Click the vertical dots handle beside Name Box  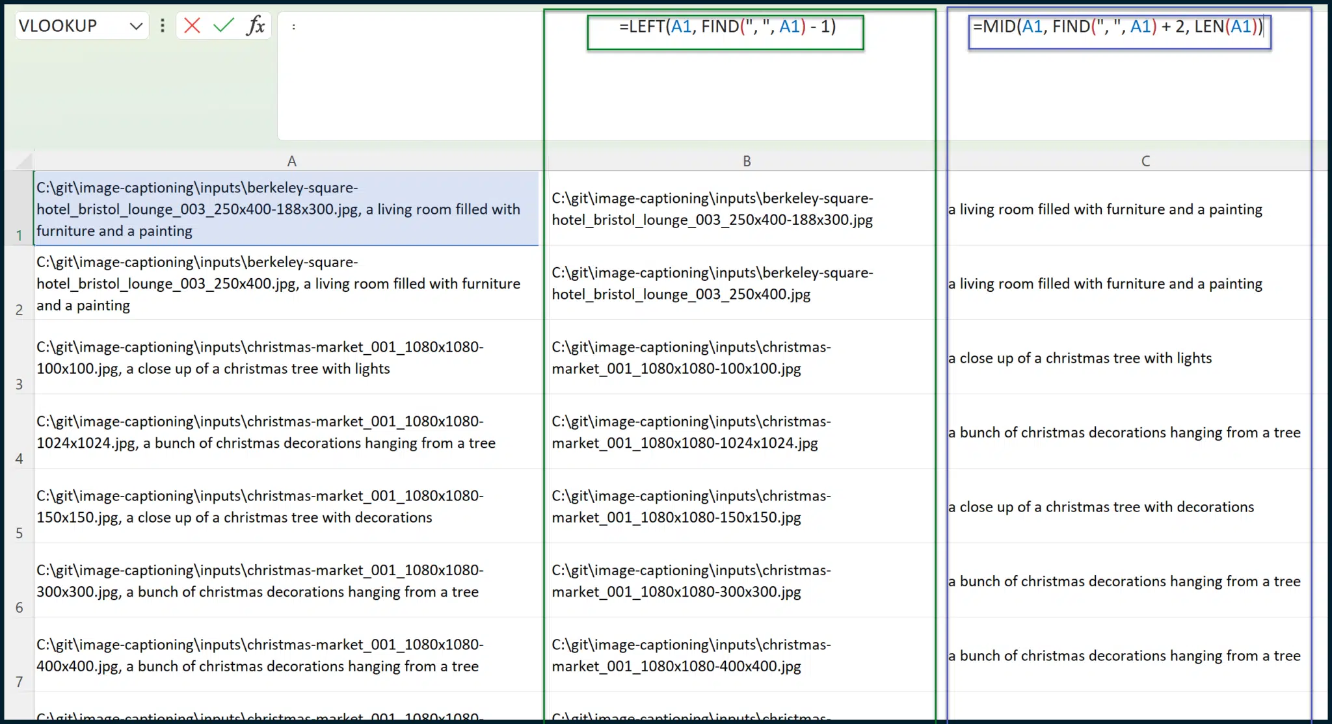163,26
